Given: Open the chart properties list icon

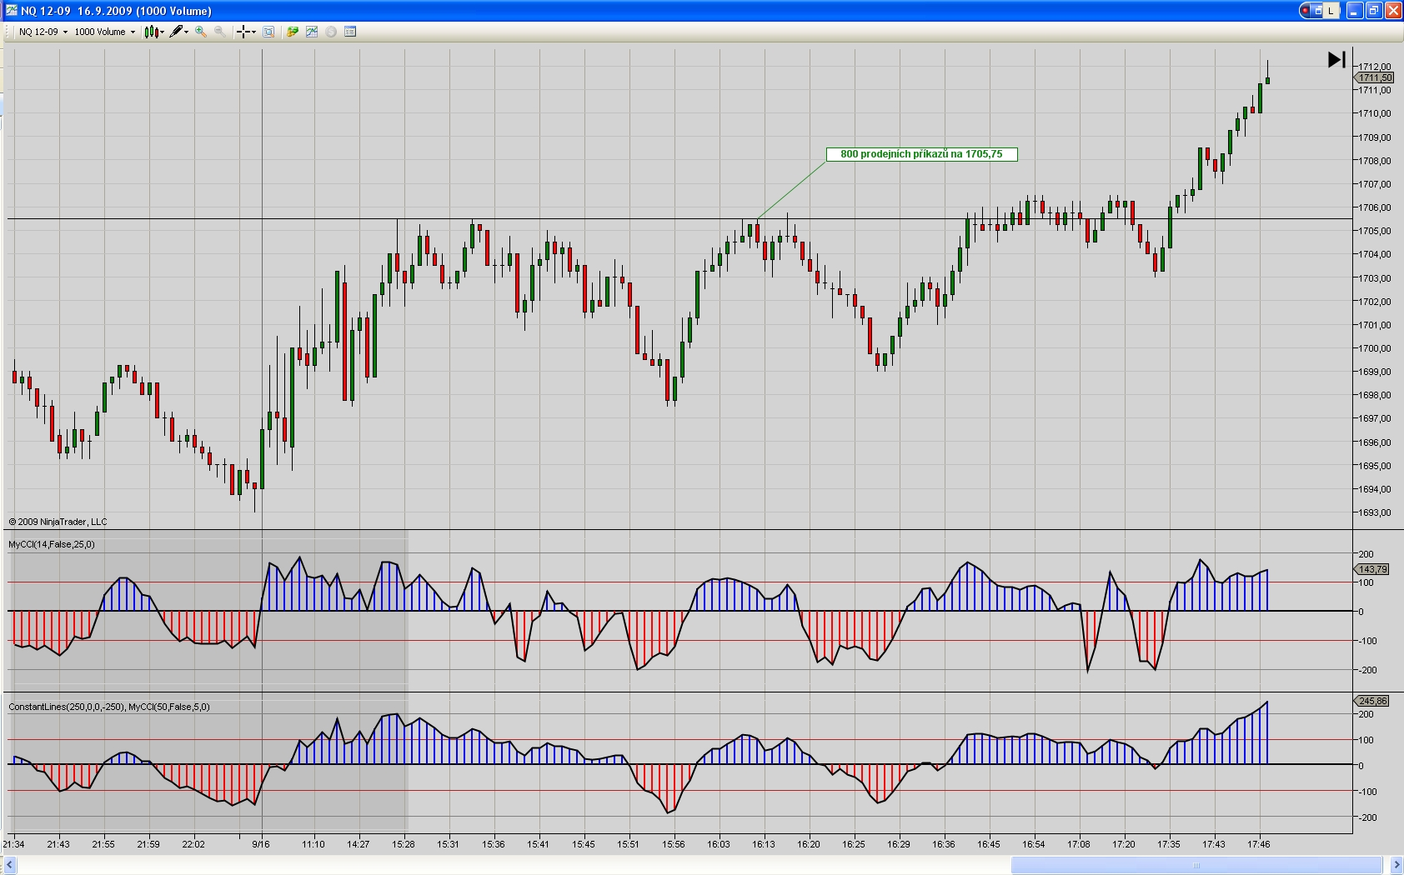Looking at the screenshot, I should tap(350, 32).
